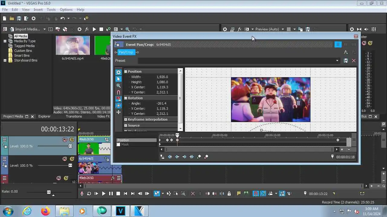Screen dimensions: 387x217
Task: Expand Storyboard Bins tree node
Action: [x=5, y=60]
